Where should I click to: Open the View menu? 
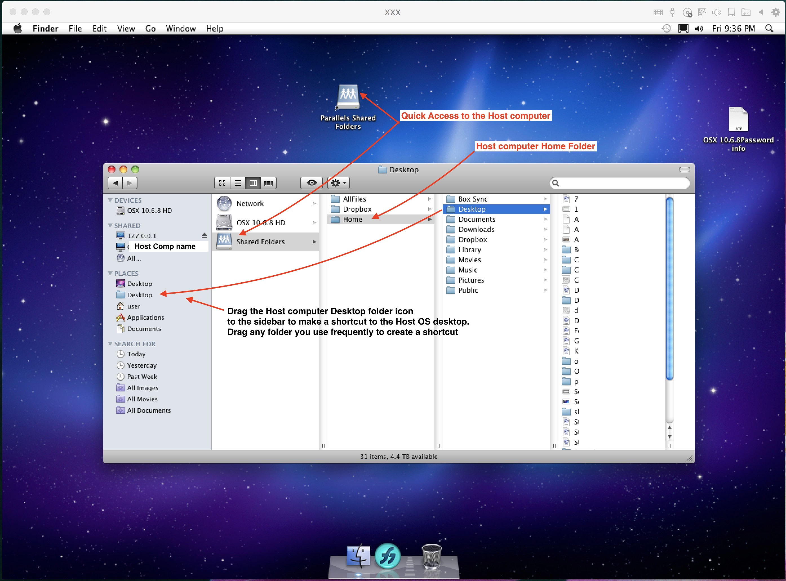click(126, 28)
